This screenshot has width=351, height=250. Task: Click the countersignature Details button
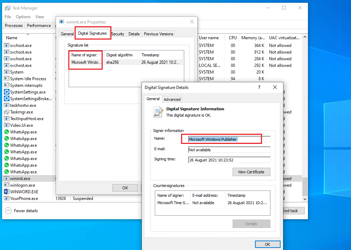[x=251, y=224]
